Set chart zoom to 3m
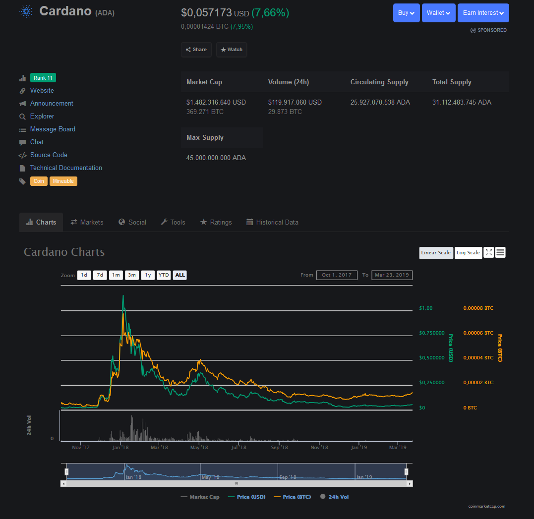Viewport: 534px width, 519px height. [132, 275]
